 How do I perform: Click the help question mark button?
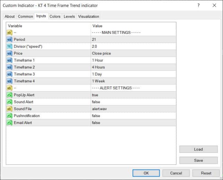click(x=198, y=6)
